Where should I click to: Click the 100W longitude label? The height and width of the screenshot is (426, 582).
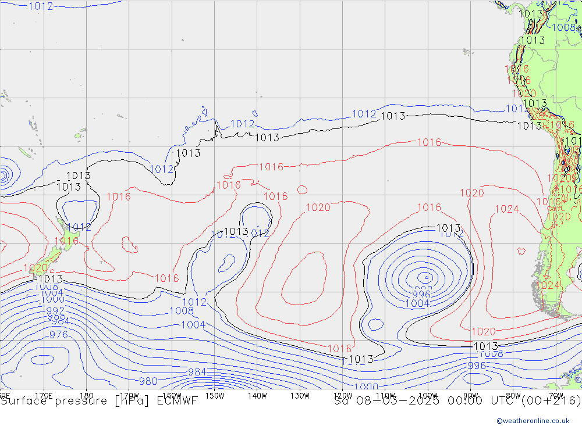coord(428,396)
